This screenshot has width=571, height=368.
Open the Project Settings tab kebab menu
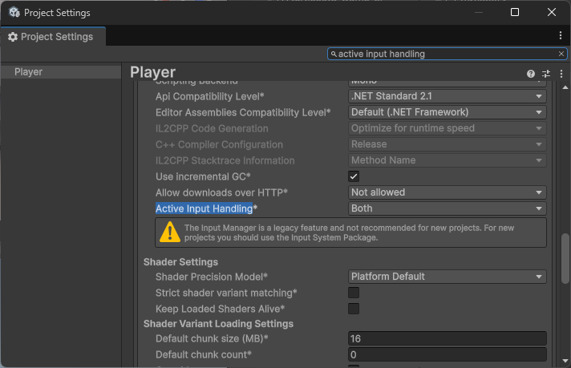[561, 36]
